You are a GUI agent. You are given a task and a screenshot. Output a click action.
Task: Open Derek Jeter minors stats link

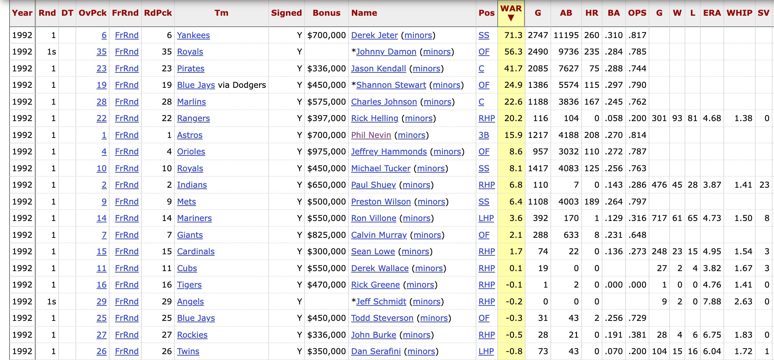418,35
